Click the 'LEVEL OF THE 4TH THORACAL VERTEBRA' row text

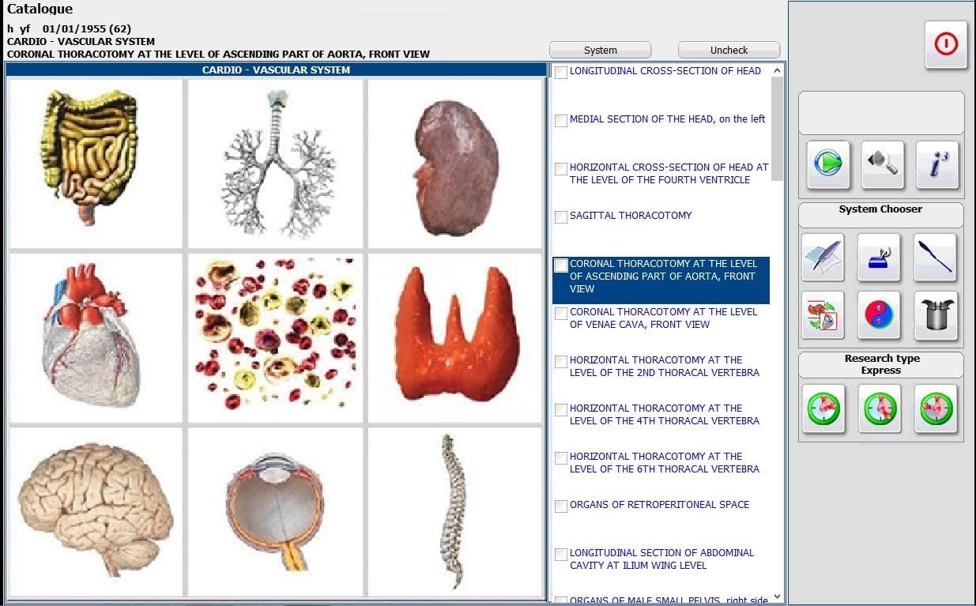click(x=665, y=420)
